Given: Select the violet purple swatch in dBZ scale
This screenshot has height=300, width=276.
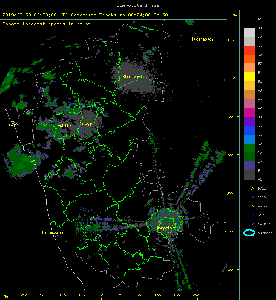Looking at the screenshot, I should (x=249, y=121).
